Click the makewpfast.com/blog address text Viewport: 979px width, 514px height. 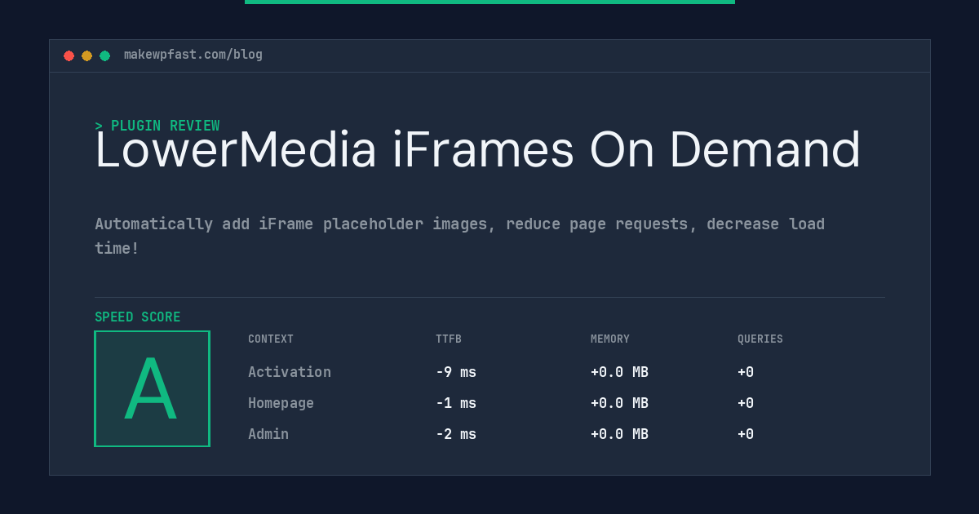pos(193,55)
